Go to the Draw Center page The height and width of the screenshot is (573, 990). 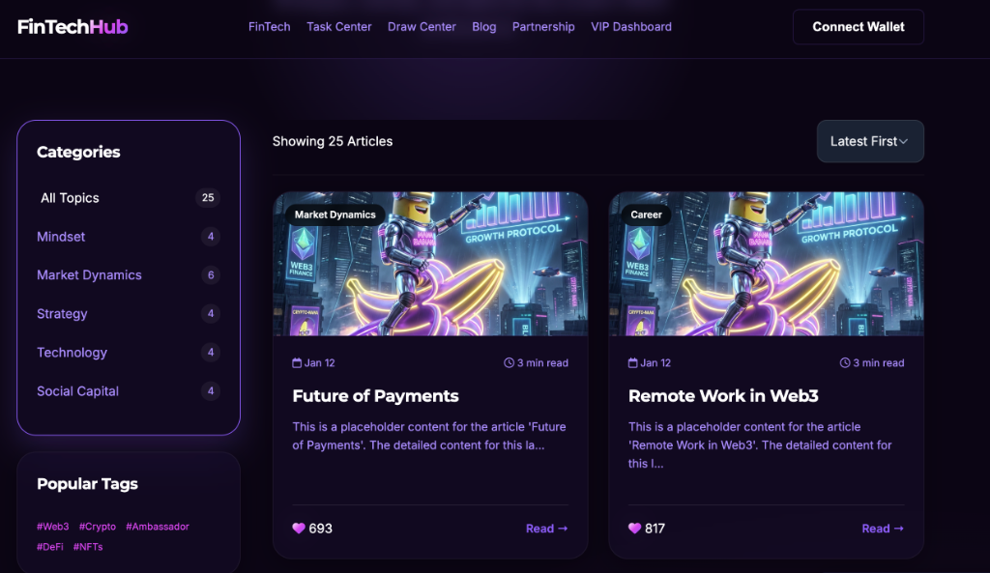click(422, 27)
